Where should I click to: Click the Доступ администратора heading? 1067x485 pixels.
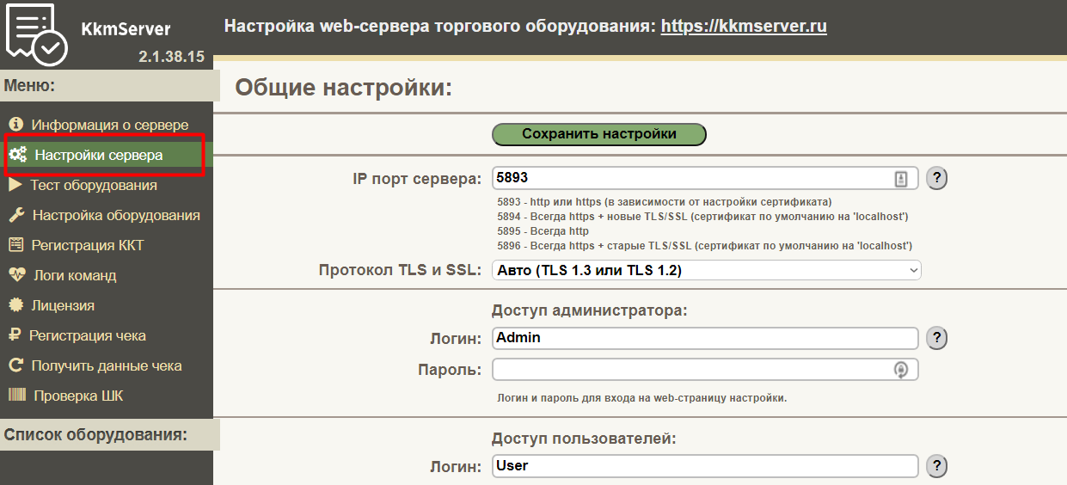point(590,310)
